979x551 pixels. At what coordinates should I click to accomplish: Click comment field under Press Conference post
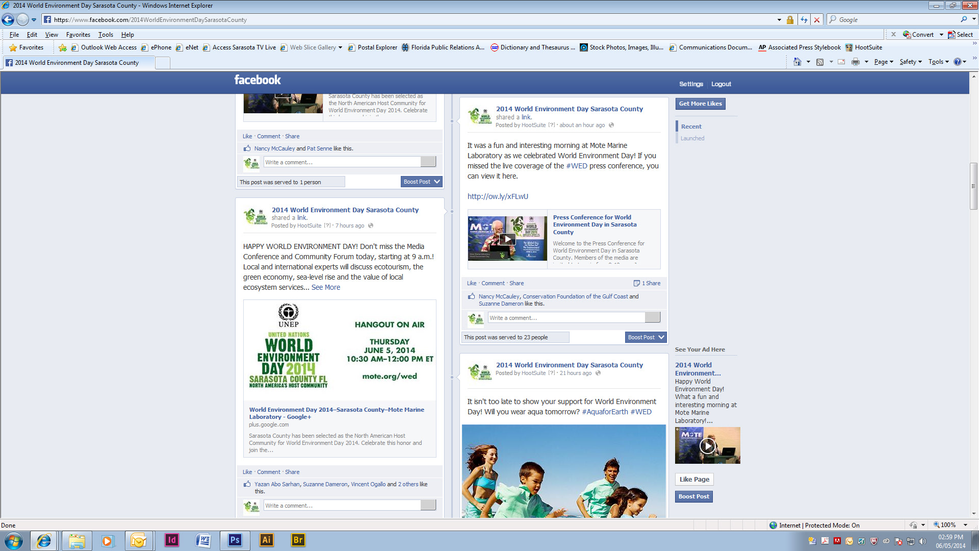point(566,318)
